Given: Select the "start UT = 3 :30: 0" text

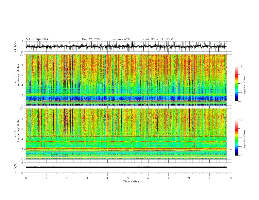Looking at the screenshot, I should pos(158,39).
